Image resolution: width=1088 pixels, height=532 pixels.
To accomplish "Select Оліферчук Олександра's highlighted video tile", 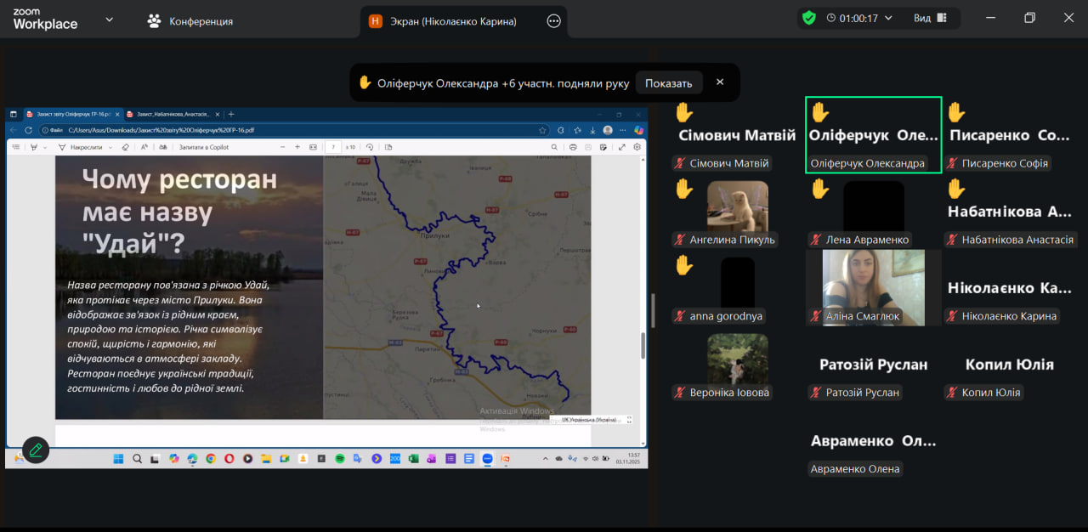I will point(873,134).
